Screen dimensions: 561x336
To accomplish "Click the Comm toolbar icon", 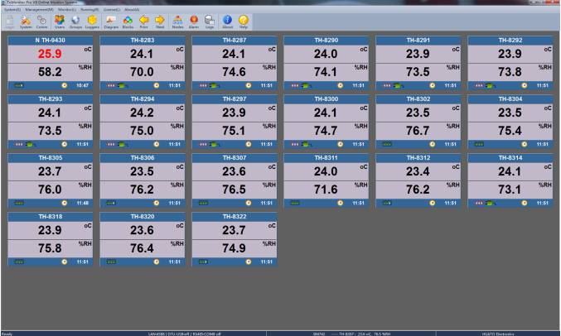I will tap(41, 21).
